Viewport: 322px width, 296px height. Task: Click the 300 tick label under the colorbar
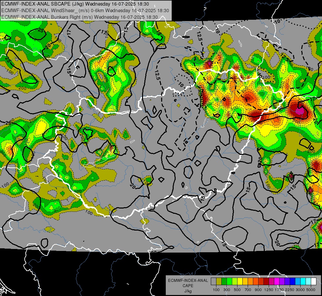tap(227, 290)
